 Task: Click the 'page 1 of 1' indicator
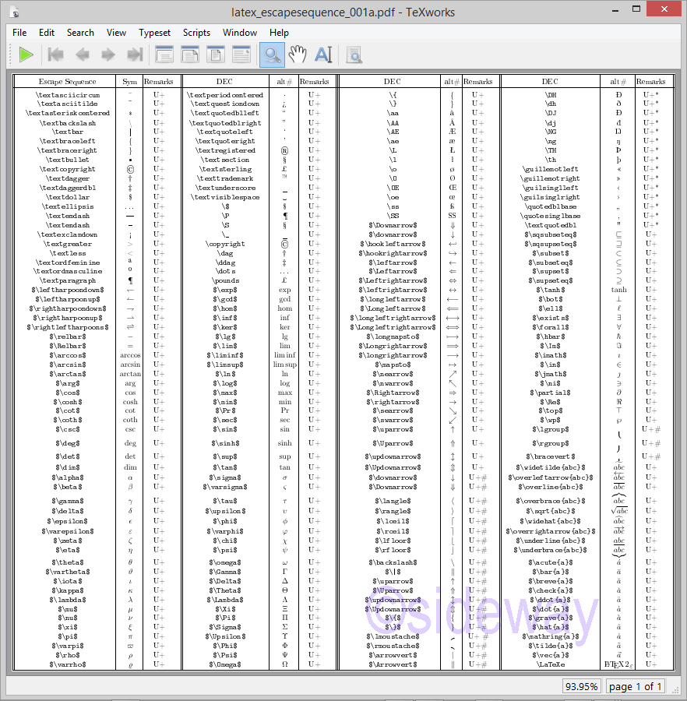[x=635, y=686]
